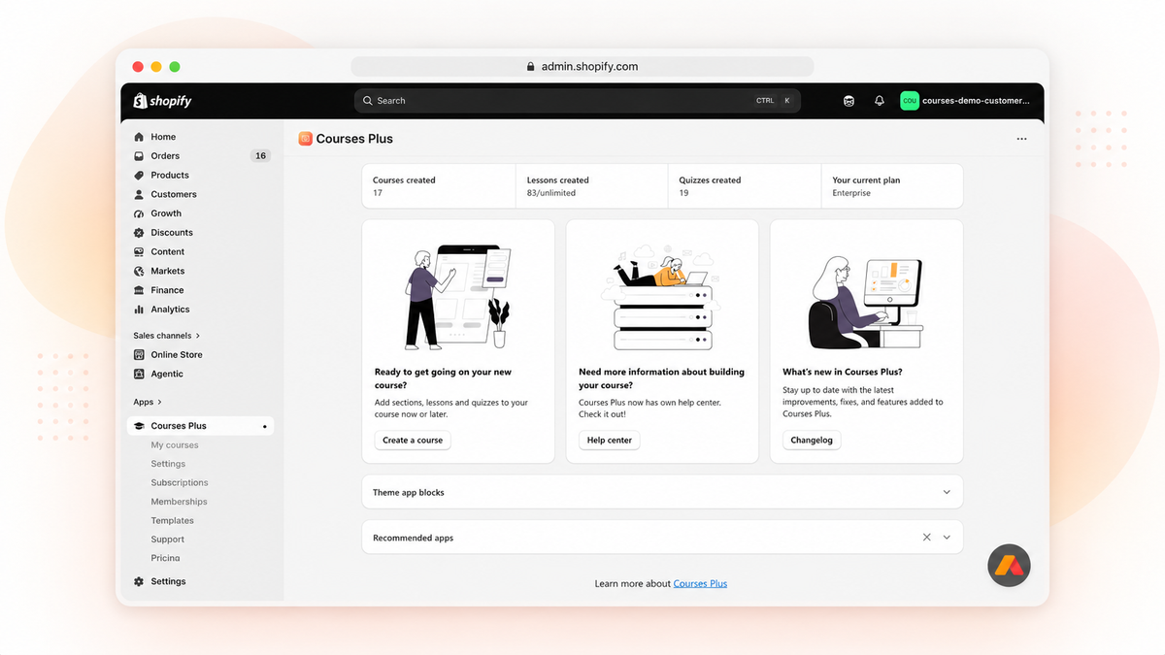Open My courses submenu item

click(175, 445)
